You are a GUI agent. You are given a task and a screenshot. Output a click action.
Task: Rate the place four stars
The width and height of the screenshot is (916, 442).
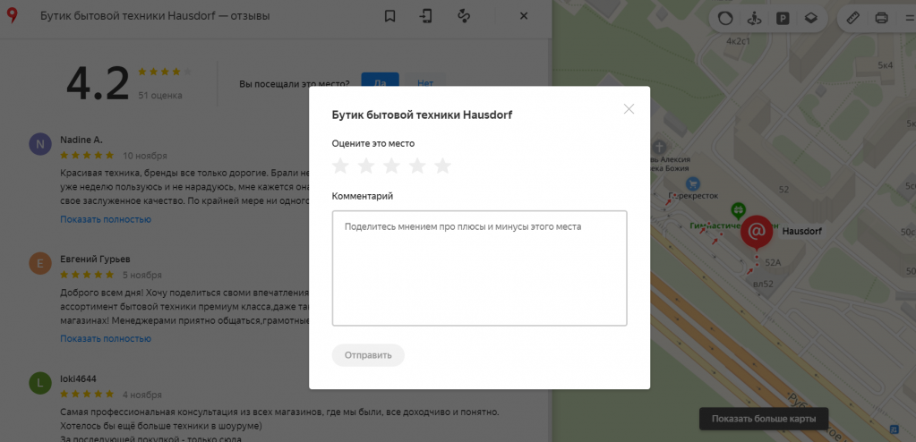(417, 166)
